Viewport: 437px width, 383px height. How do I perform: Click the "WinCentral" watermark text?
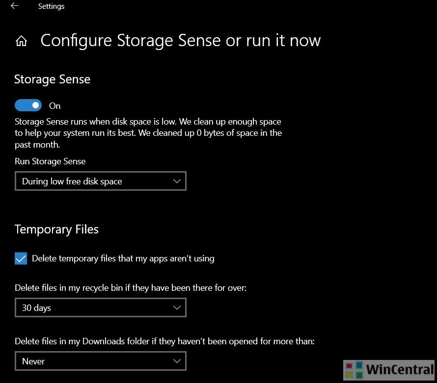[x=400, y=370]
